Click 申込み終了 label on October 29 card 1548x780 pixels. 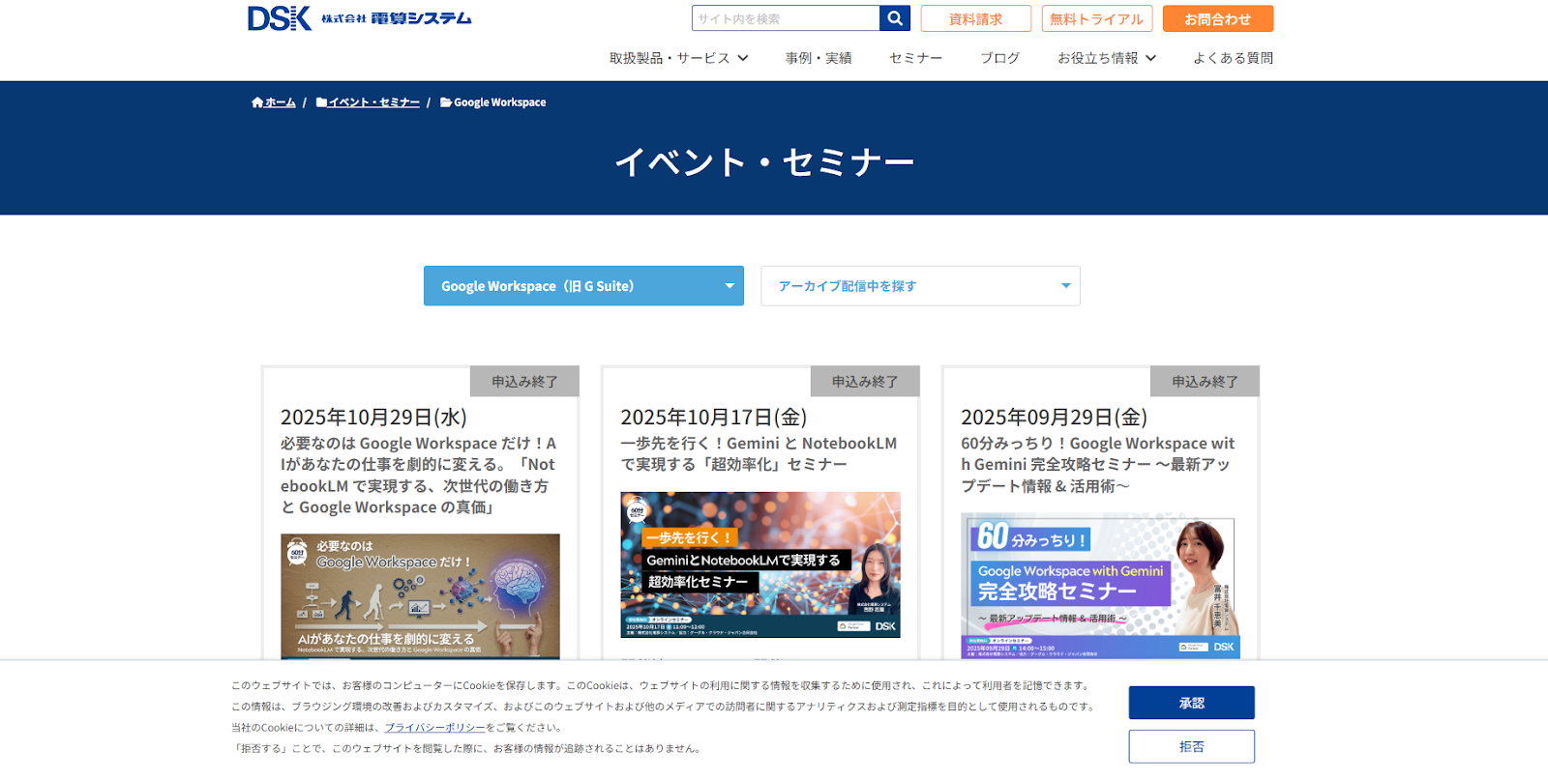(x=524, y=382)
